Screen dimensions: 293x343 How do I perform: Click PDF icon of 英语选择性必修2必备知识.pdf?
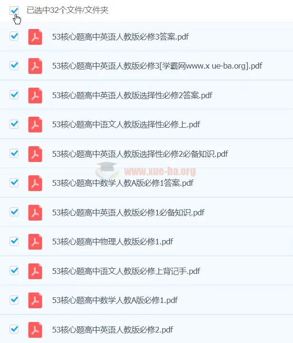click(x=35, y=154)
